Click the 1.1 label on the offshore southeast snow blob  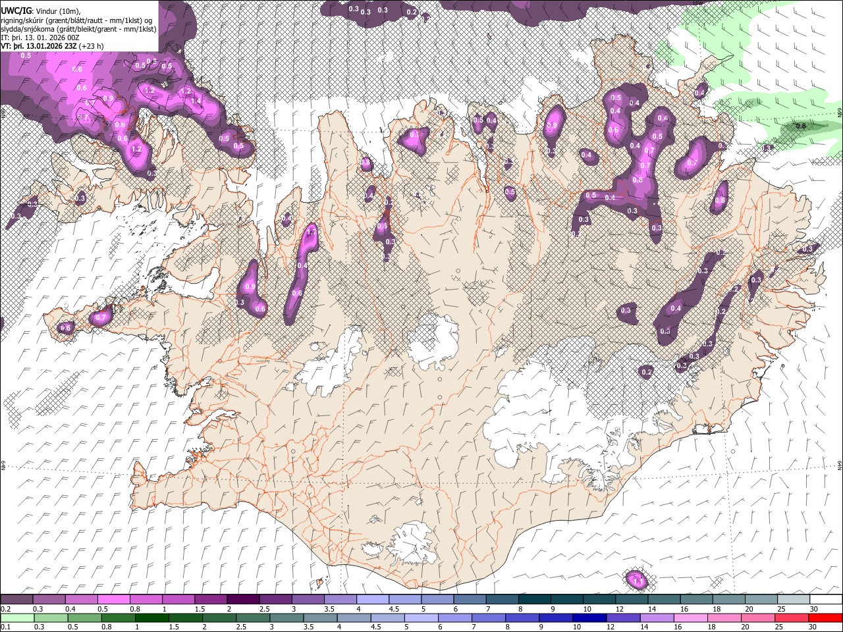coord(638,581)
